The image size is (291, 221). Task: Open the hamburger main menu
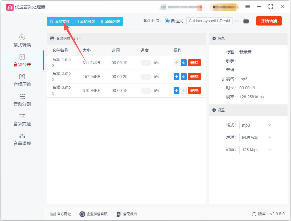click(x=248, y=6)
